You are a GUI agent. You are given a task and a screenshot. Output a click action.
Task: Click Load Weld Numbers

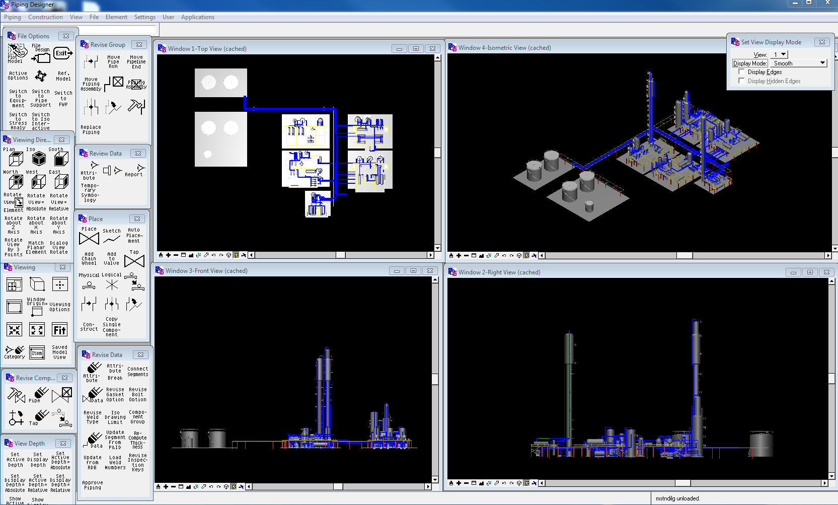pyautogui.click(x=115, y=463)
